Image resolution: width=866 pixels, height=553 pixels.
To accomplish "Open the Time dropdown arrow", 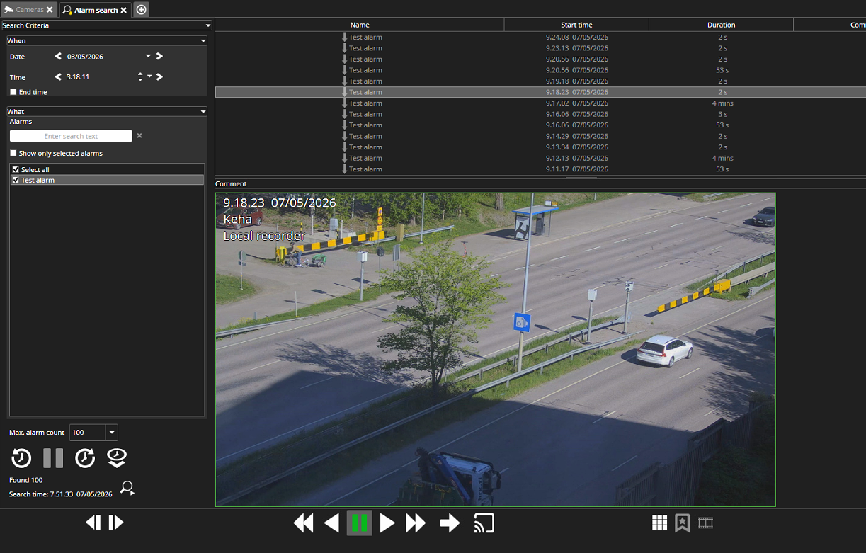I will tap(149, 76).
